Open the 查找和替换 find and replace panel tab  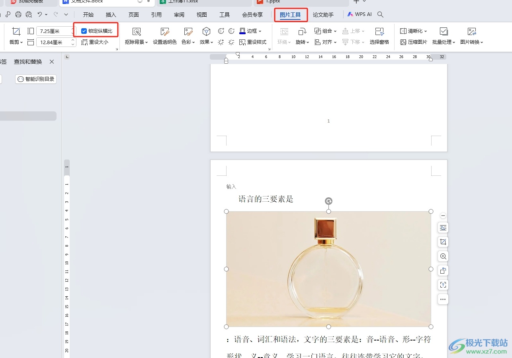[28, 62]
